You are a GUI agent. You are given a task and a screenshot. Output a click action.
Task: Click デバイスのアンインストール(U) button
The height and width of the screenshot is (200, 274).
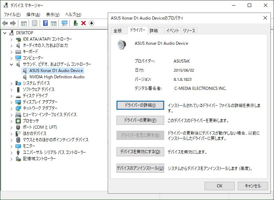point(140,168)
